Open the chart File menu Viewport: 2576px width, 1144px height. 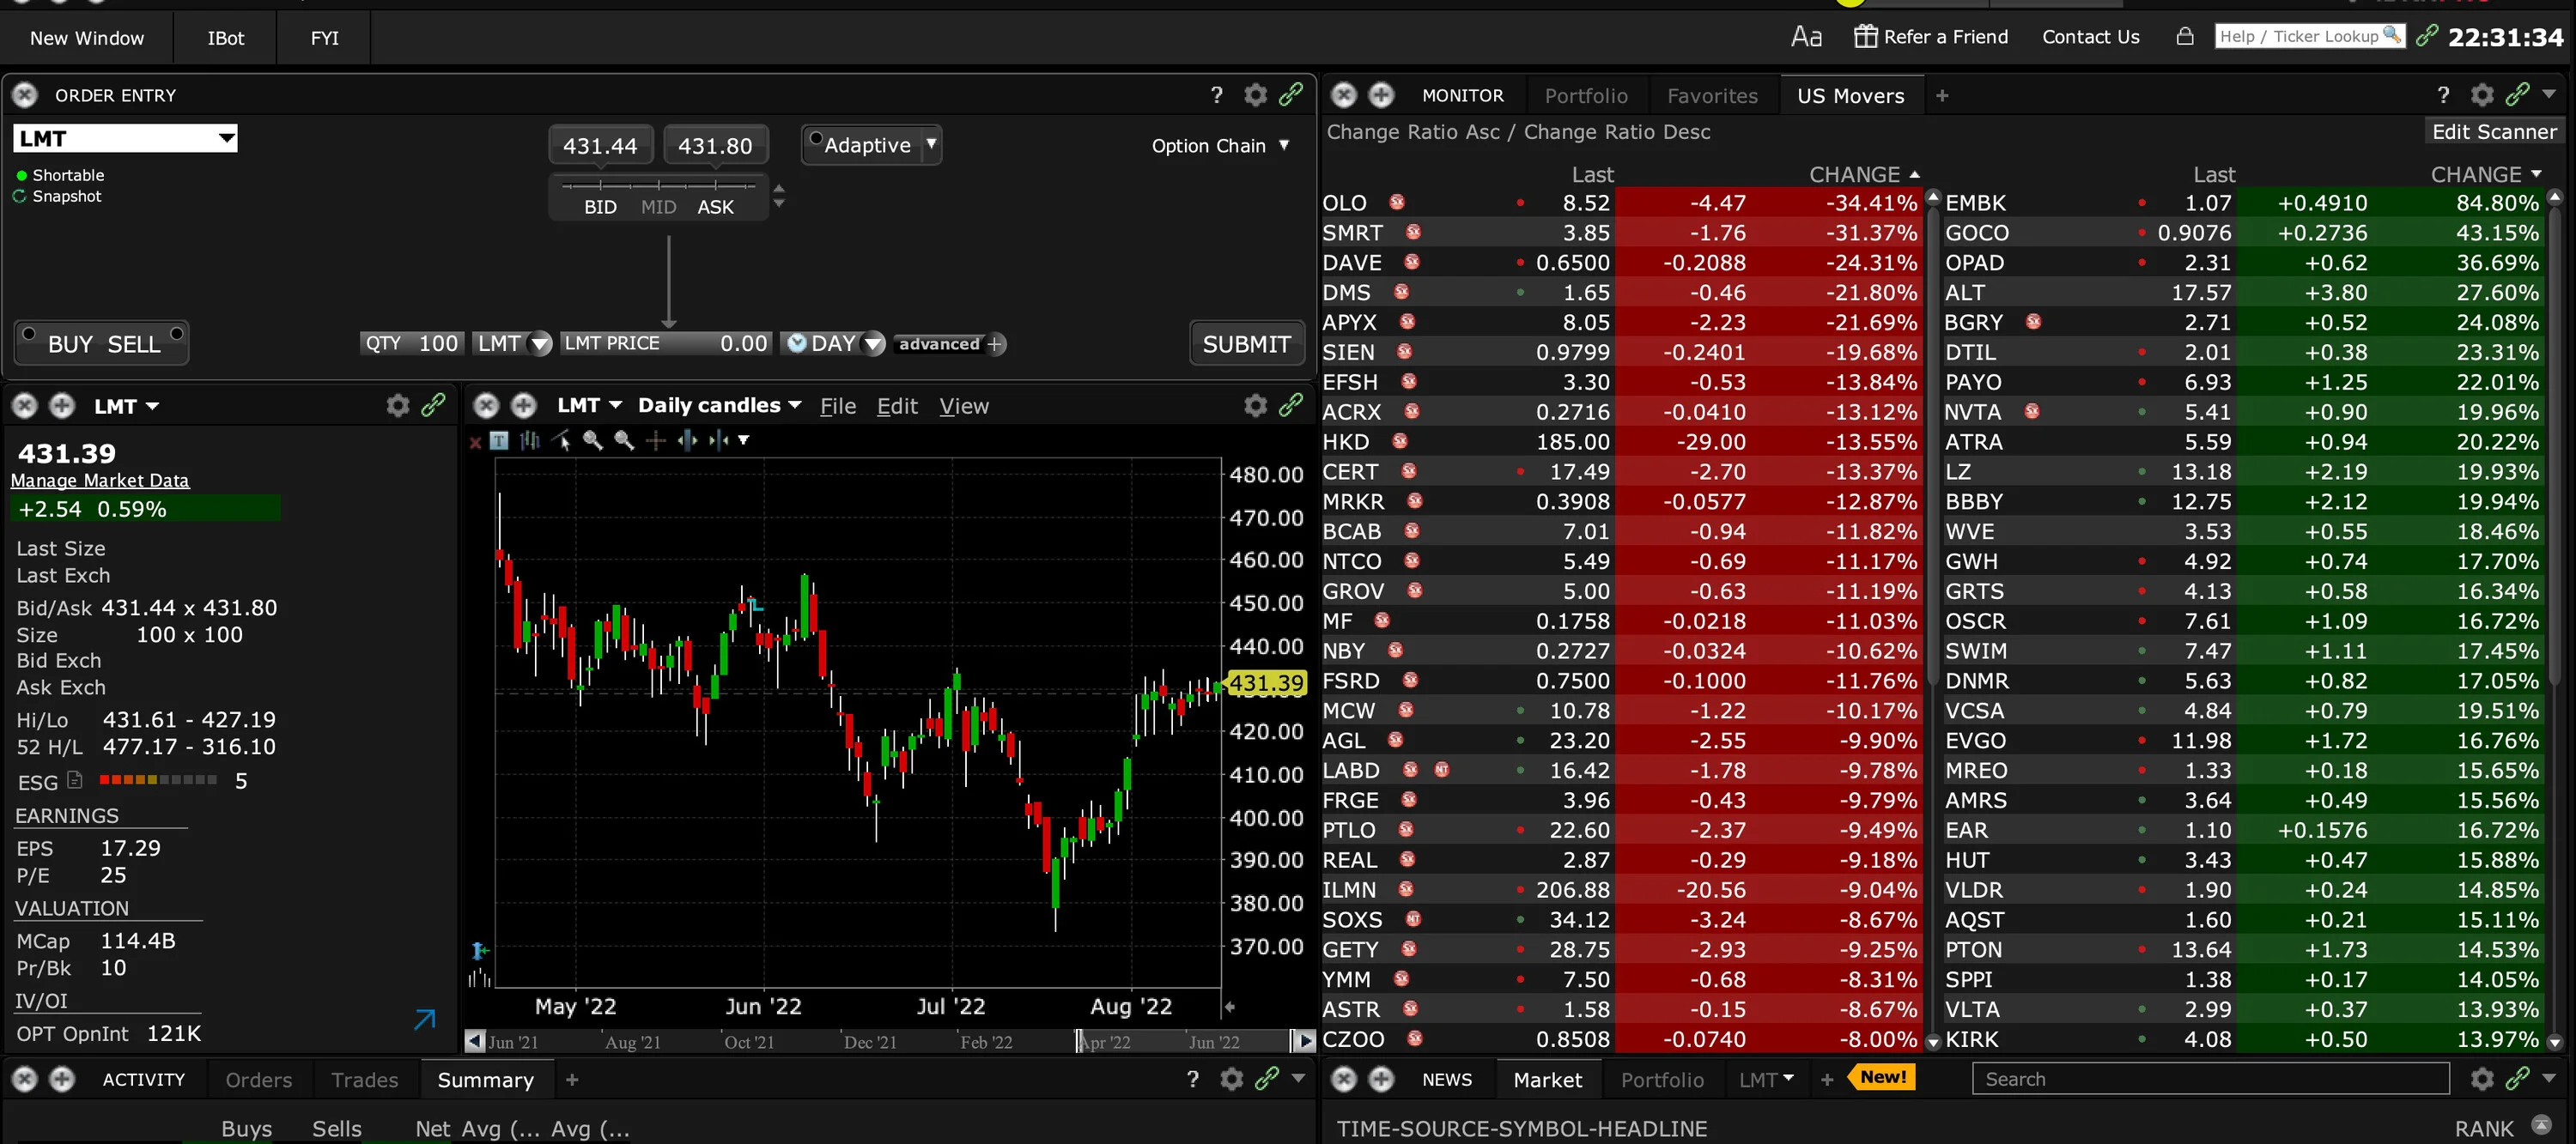838,406
